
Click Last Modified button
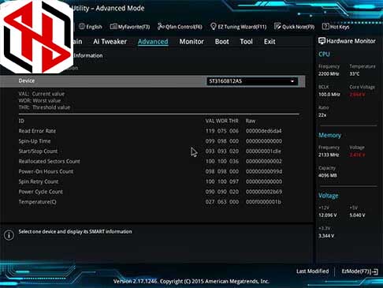pos(313,271)
